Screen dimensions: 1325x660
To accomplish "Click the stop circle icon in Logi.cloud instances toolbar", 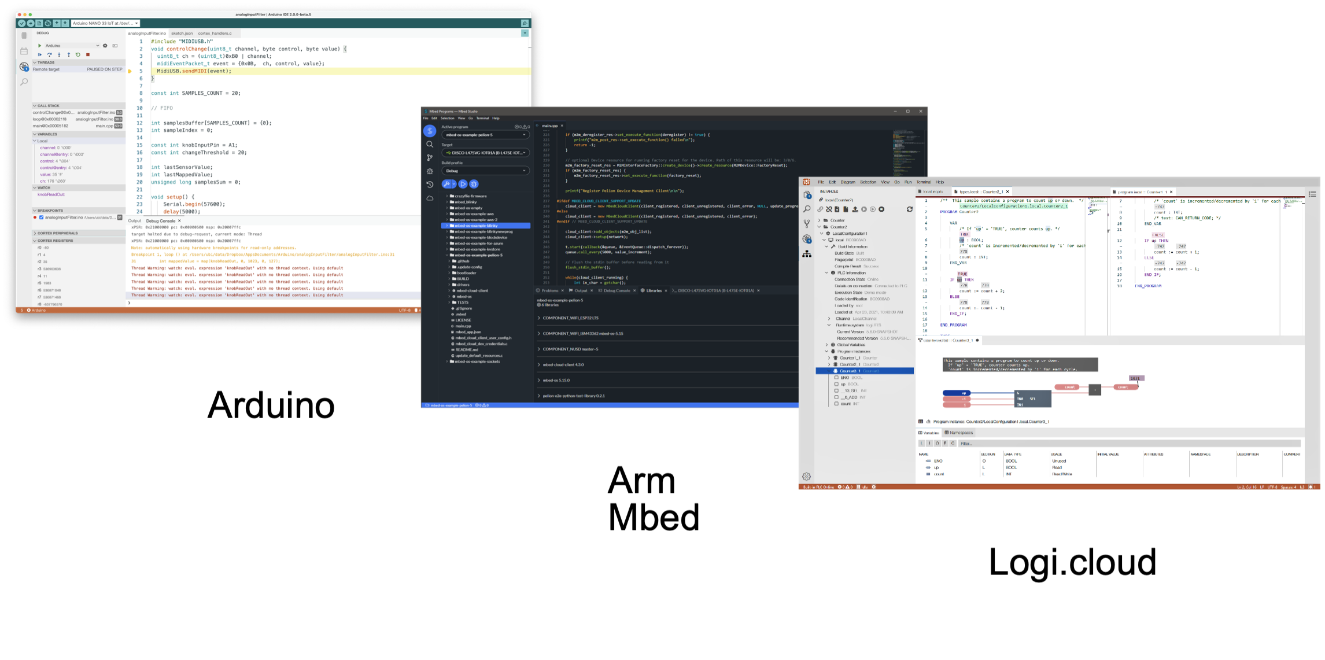I will pos(881,209).
